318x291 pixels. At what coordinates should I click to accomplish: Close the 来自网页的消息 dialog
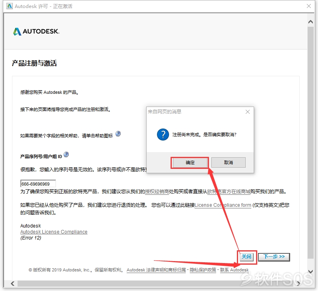point(248,112)
